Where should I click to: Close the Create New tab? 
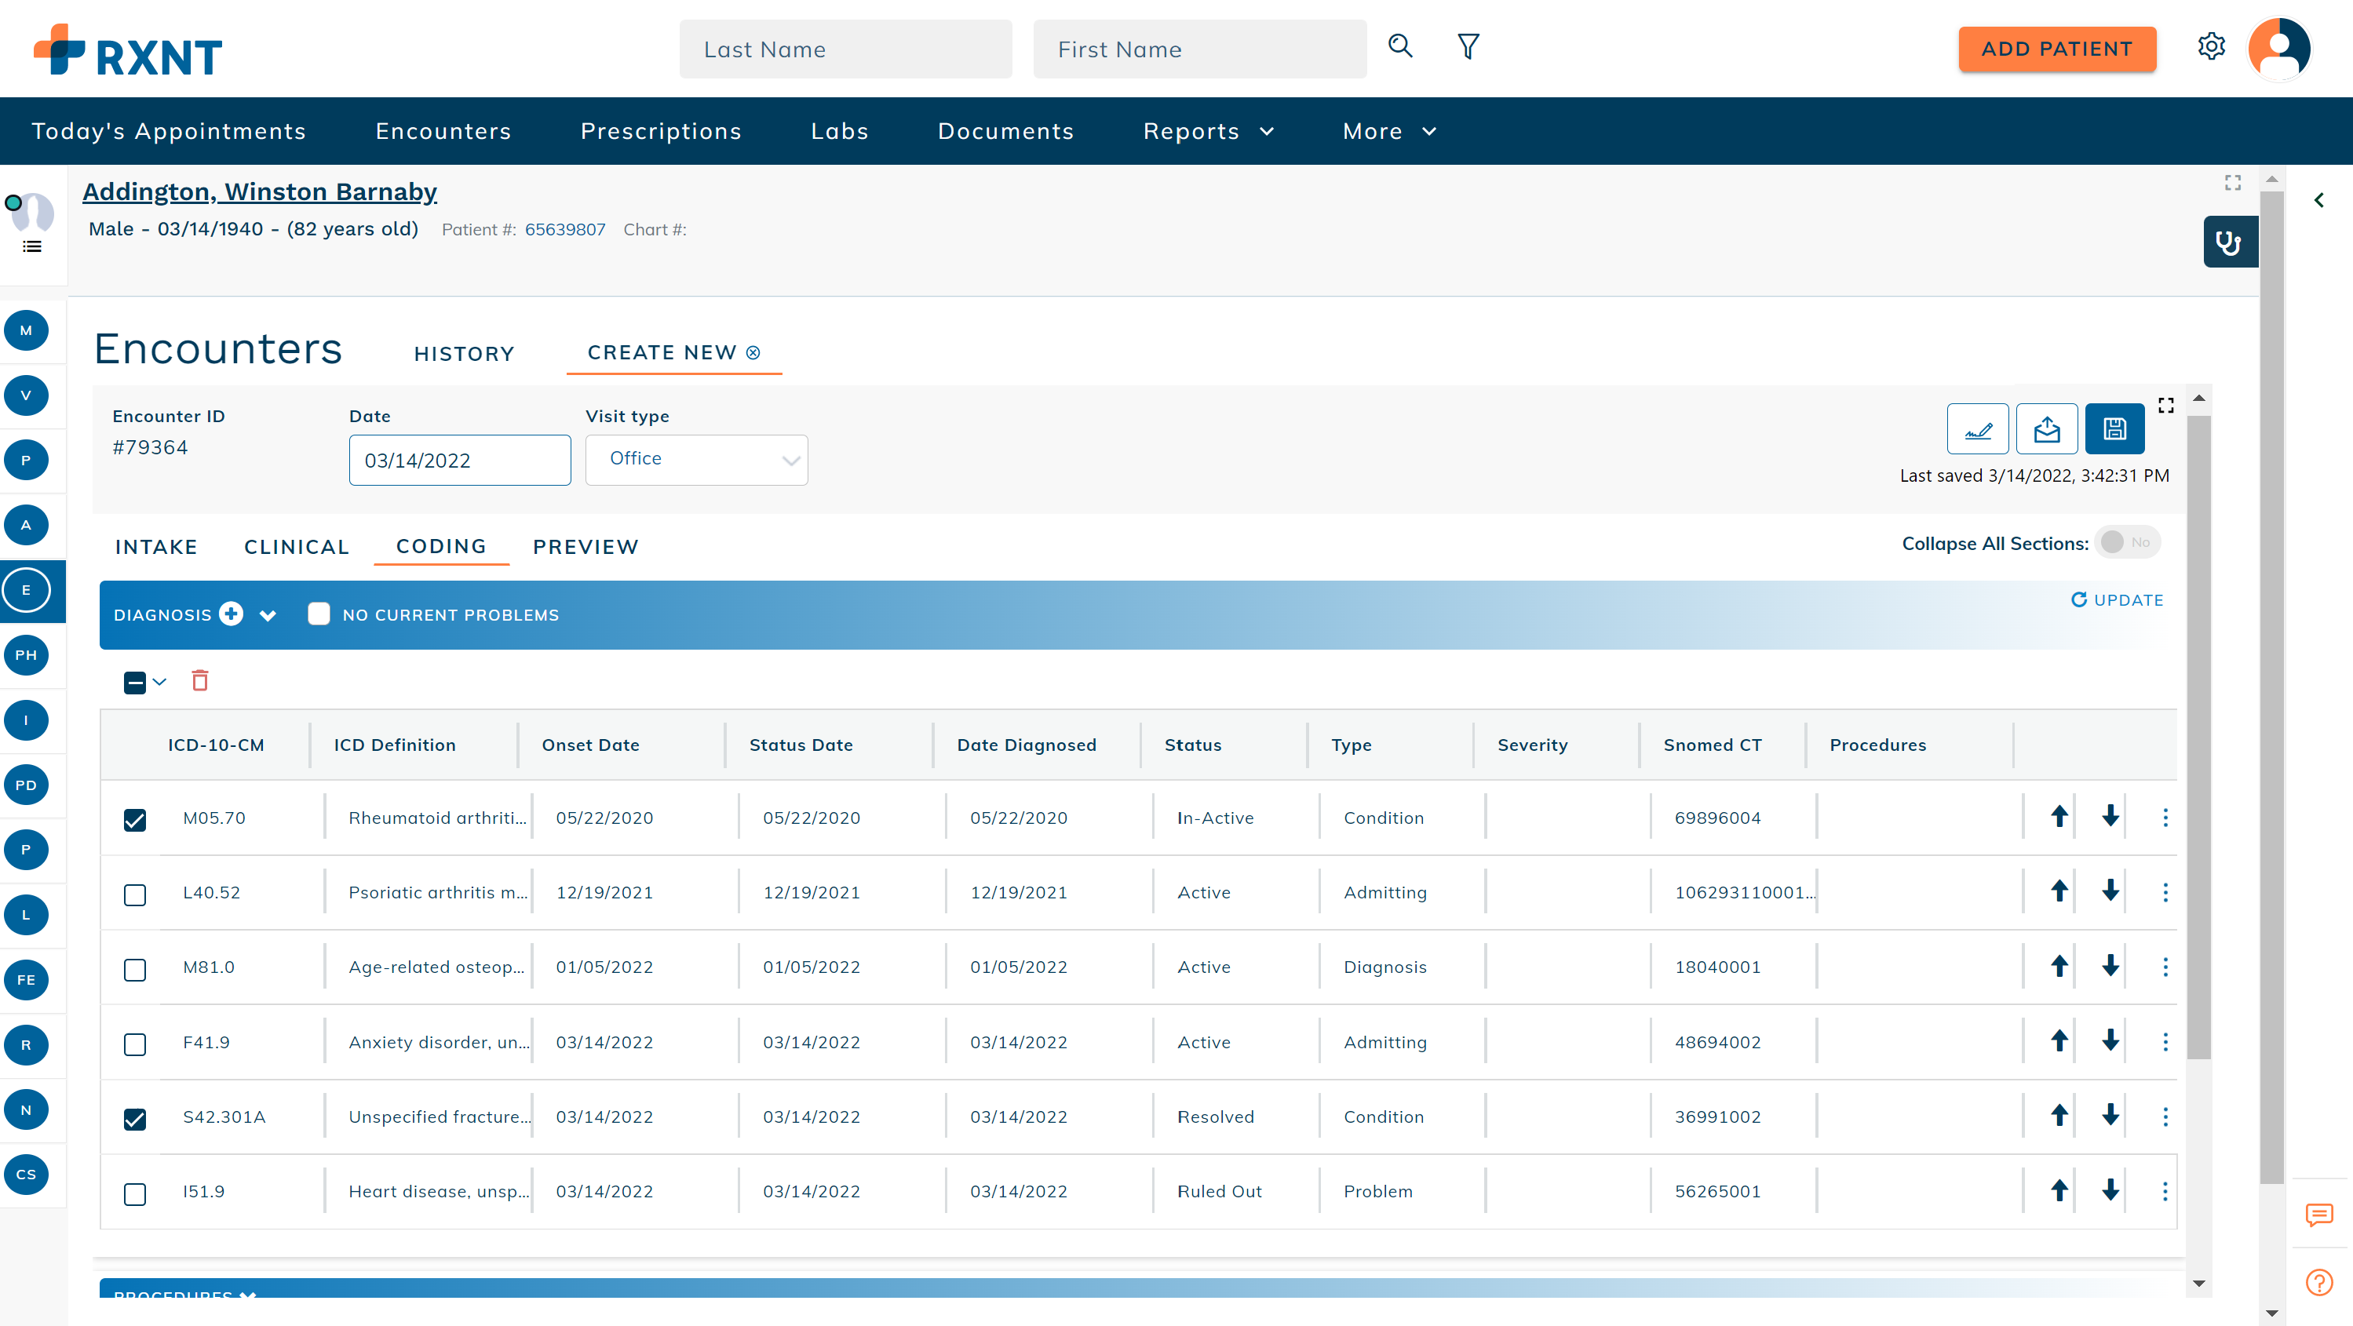tap(753, 352)
